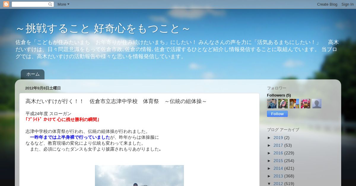
Task: Open the 2013 archive link
Action: (x=278, y=176)
